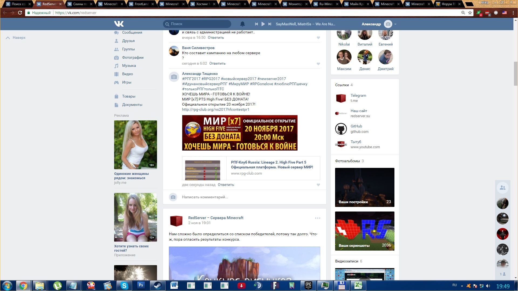Screen dimensions: 518x291
Task: Go to previous track in header player
Action: [256, 24]
